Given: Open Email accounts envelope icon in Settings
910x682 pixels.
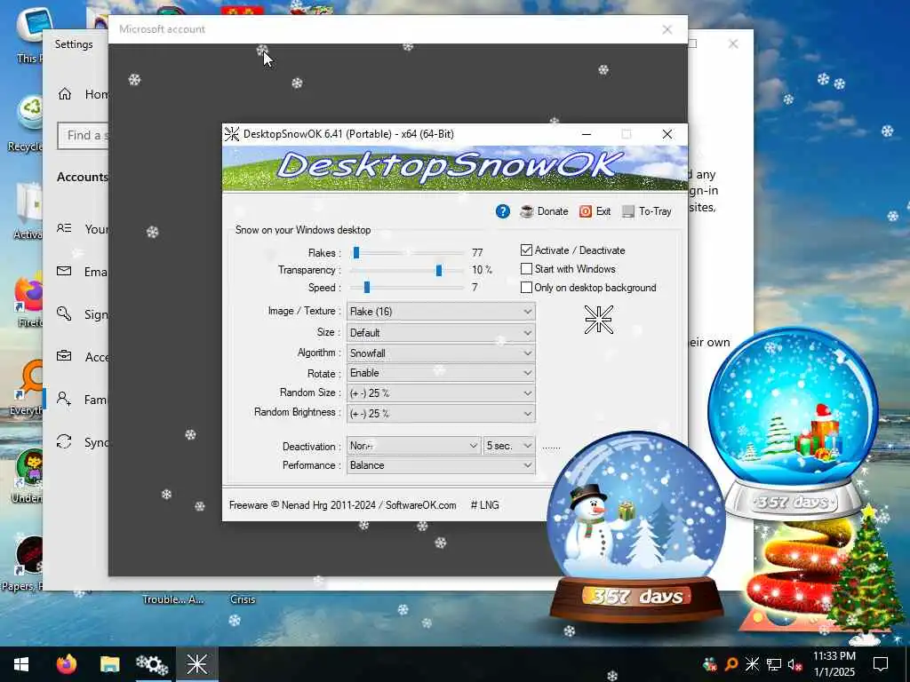Looking at the screenshot, I should (64, 271).
